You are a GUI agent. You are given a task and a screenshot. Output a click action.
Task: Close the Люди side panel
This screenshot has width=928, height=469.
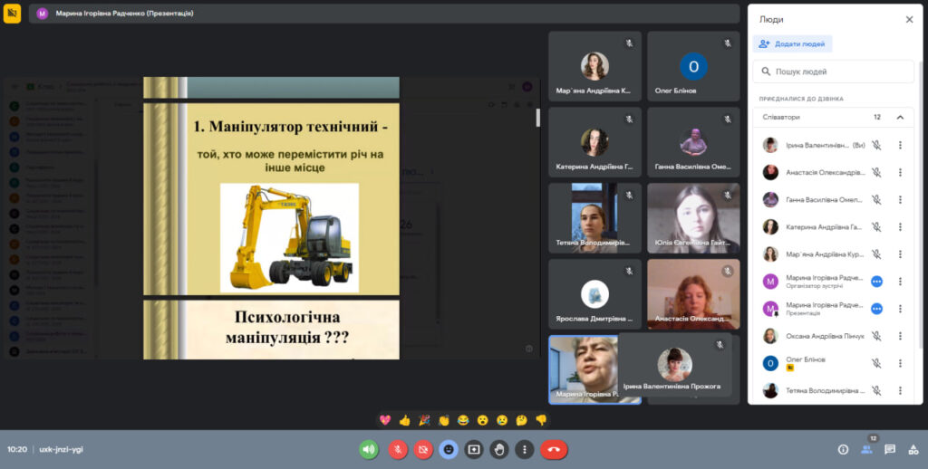pos(909,19)
